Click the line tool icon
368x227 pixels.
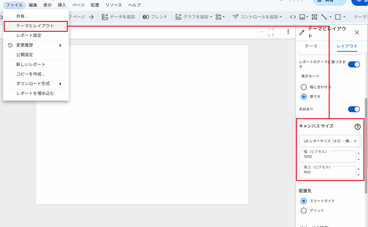click(x=324, y=17)
